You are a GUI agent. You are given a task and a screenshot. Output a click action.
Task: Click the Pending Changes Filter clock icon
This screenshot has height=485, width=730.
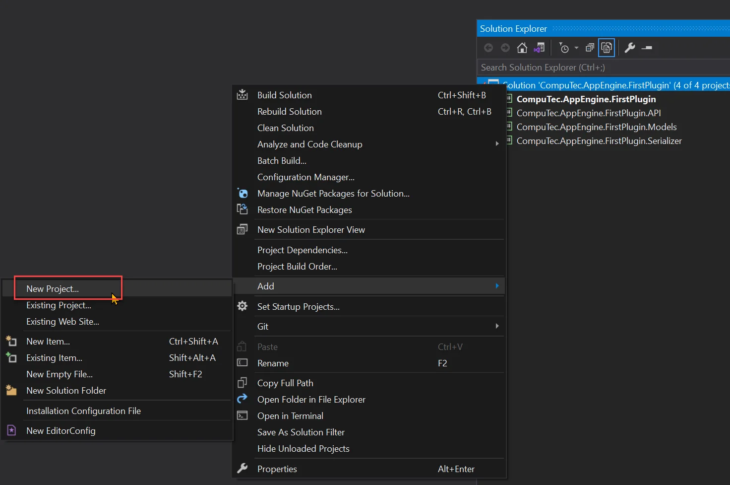(x=564, y=48)
